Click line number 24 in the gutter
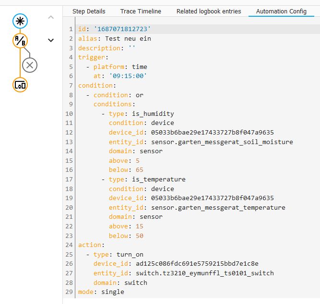 coord(70,245)
